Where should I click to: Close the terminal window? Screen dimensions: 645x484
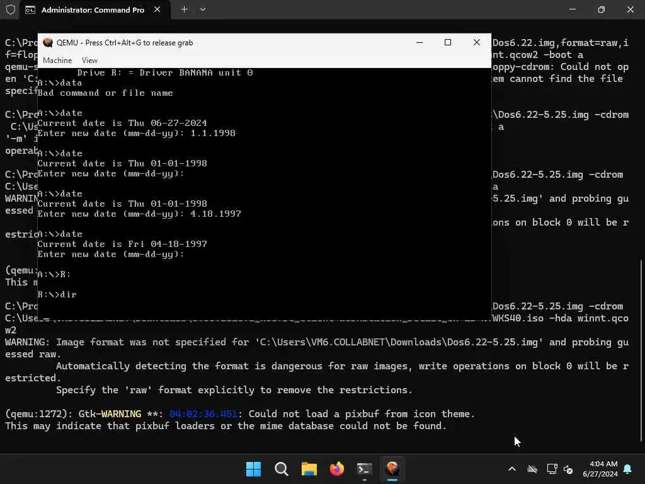630,9
